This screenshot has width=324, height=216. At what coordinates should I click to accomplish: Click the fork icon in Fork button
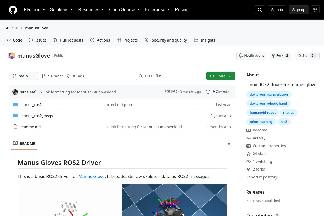[273, 56]
